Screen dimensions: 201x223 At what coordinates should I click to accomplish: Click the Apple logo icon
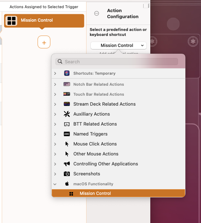tap(67, 184)
